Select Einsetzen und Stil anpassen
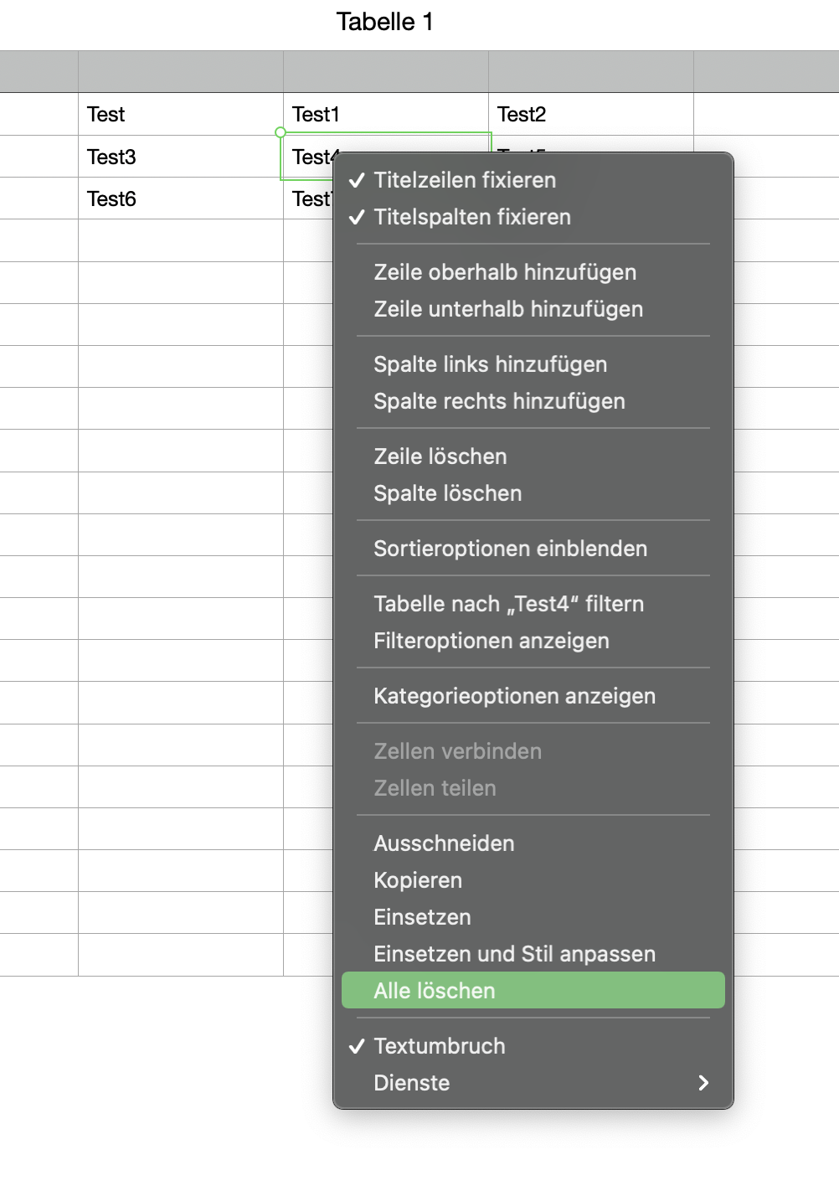This screenshot has width=839, height=1191. (x=515, y=954)
